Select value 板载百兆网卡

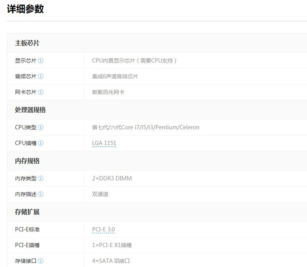(108, 92)
